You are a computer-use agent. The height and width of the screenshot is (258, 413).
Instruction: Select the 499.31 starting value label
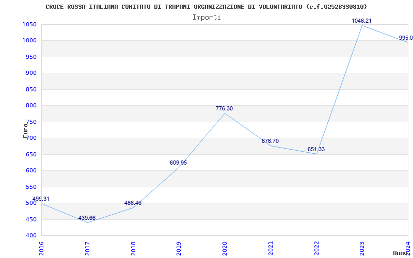click(41, 199)
